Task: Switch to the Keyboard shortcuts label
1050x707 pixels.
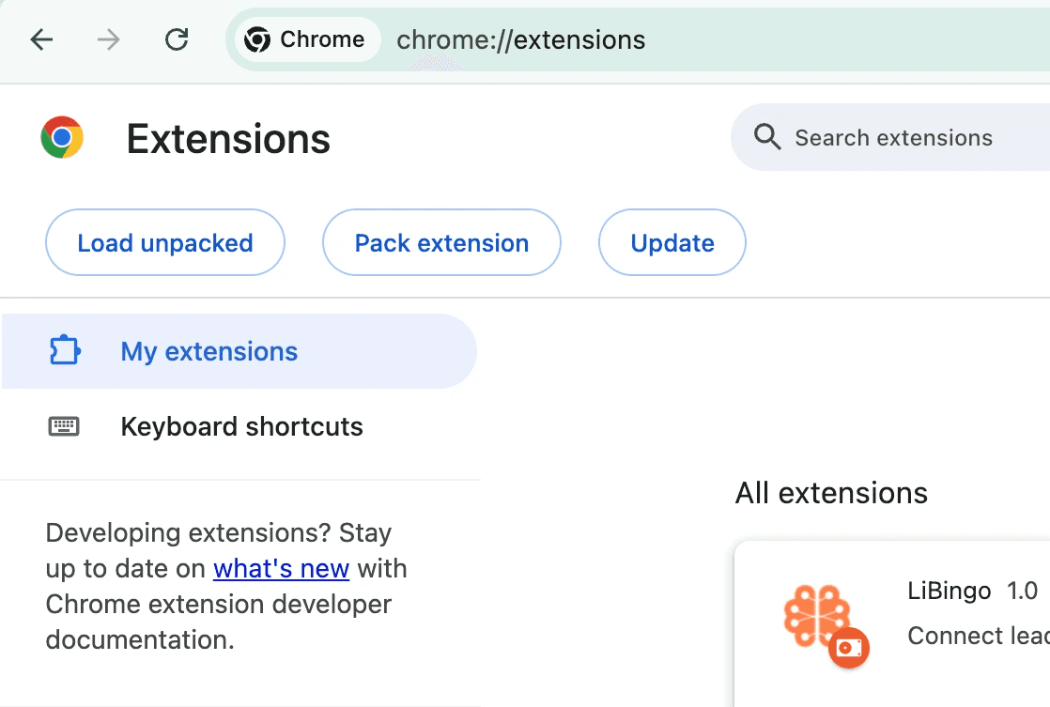Action: pyautogui.click(x=241, y=426)
